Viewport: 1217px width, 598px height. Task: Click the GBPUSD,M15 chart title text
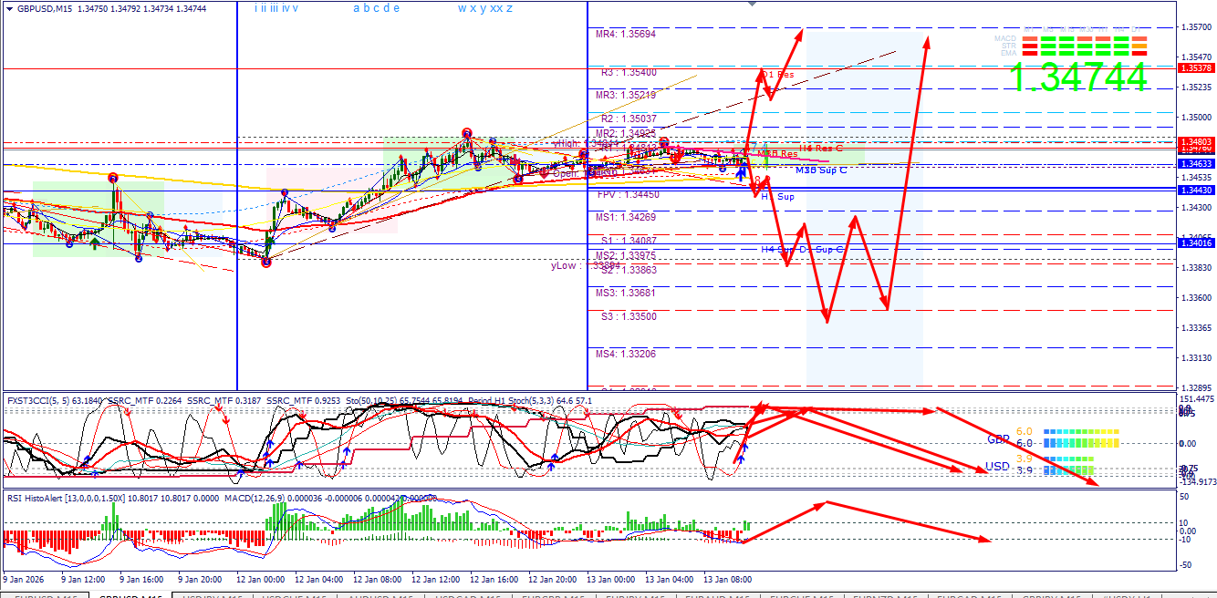click(46, 8)
